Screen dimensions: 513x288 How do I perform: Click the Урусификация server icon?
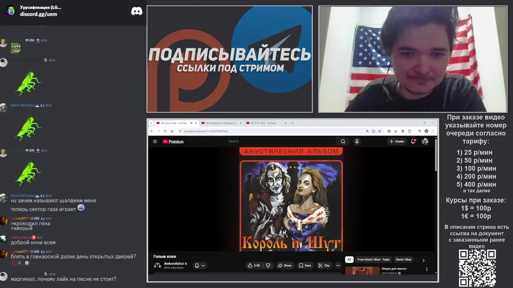[11, 11]
